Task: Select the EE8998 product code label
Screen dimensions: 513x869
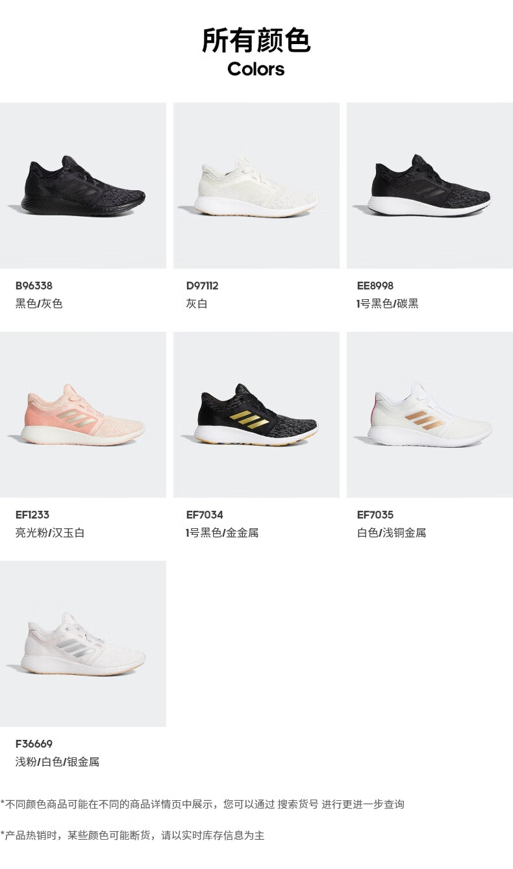Action: 375,286
